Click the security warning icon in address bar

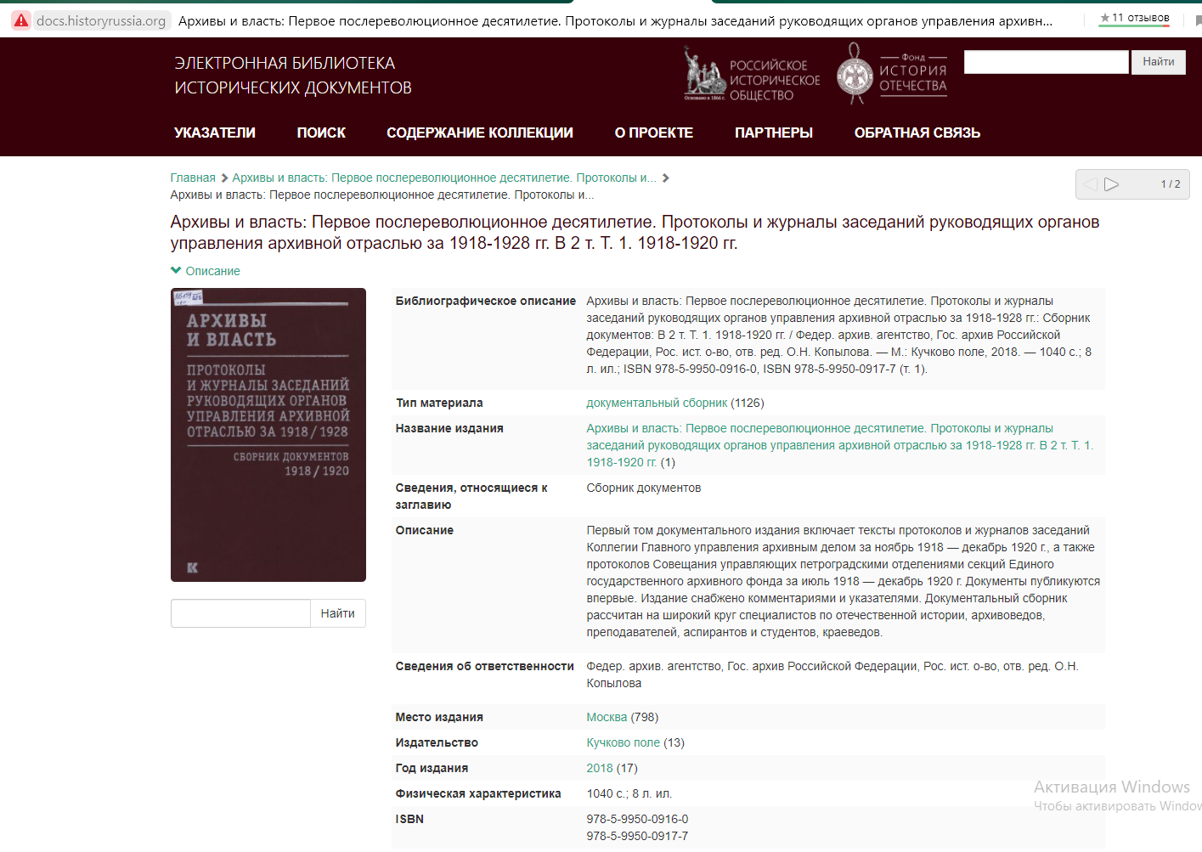click(x=21, y=20)
